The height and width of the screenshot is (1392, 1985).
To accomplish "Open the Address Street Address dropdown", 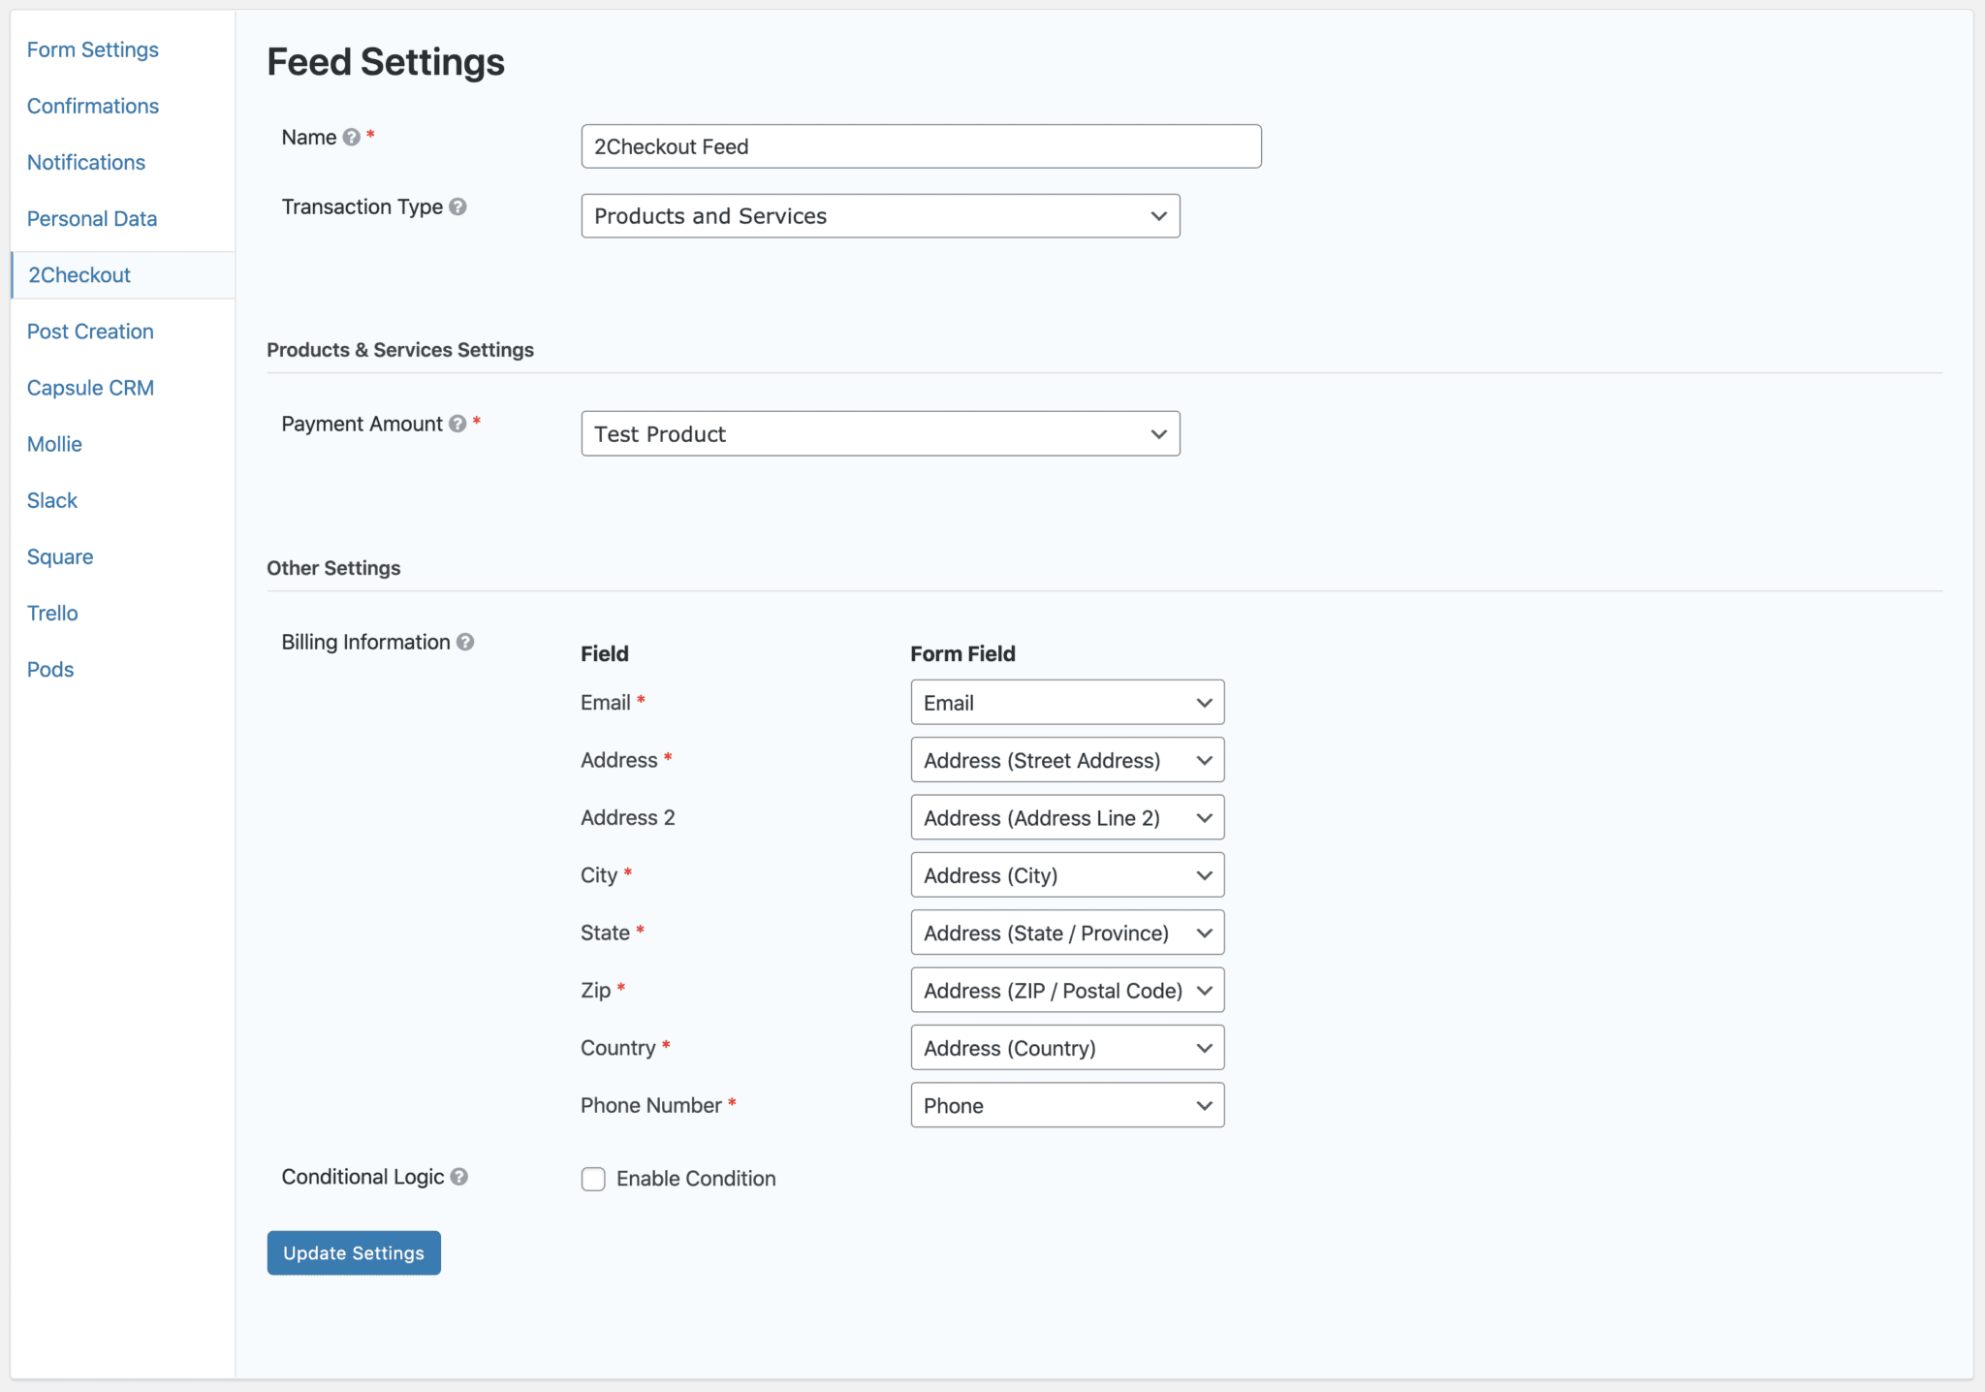I will [x=1066, y=760].
